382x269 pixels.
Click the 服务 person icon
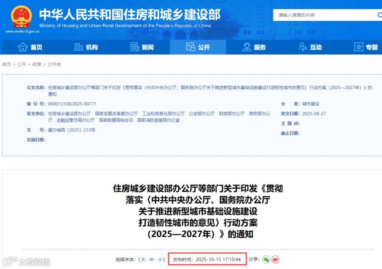click(x=247, y=47)
